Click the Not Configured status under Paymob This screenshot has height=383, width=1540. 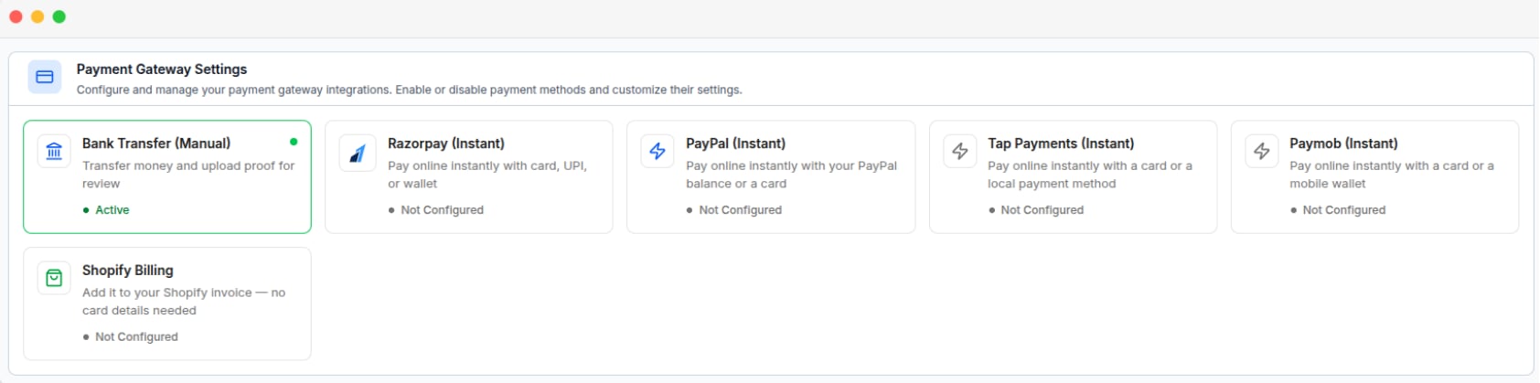coord(1338,210)
